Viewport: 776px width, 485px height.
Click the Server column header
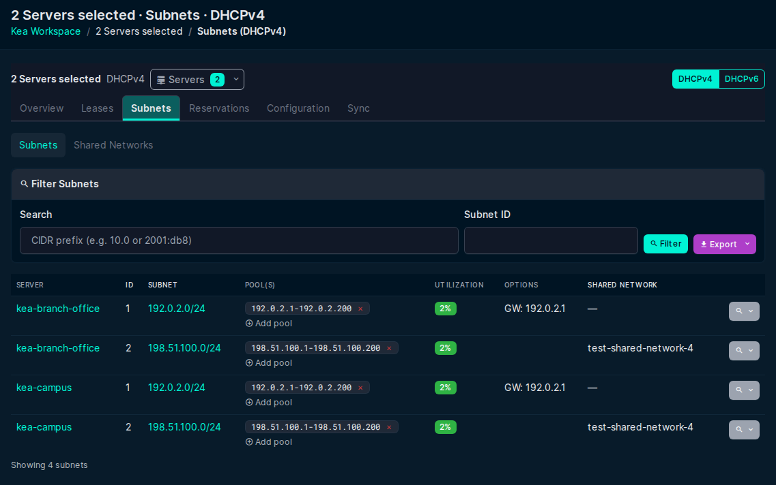coord(30,285)
